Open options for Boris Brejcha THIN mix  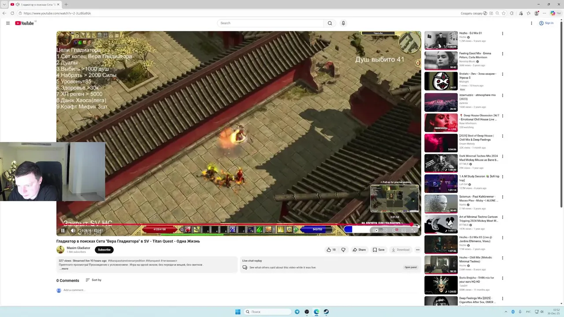pos(502,278)
